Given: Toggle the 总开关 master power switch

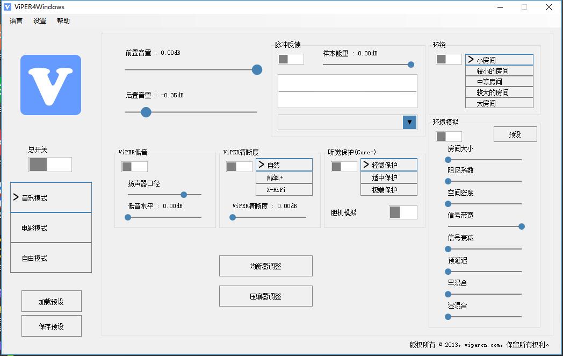Looking at the screenshot, I should click(x=50, y=165).
